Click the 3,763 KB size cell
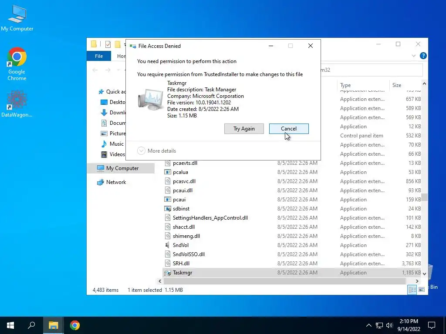This screenshot has height=334, width=446. pos(411,264)
